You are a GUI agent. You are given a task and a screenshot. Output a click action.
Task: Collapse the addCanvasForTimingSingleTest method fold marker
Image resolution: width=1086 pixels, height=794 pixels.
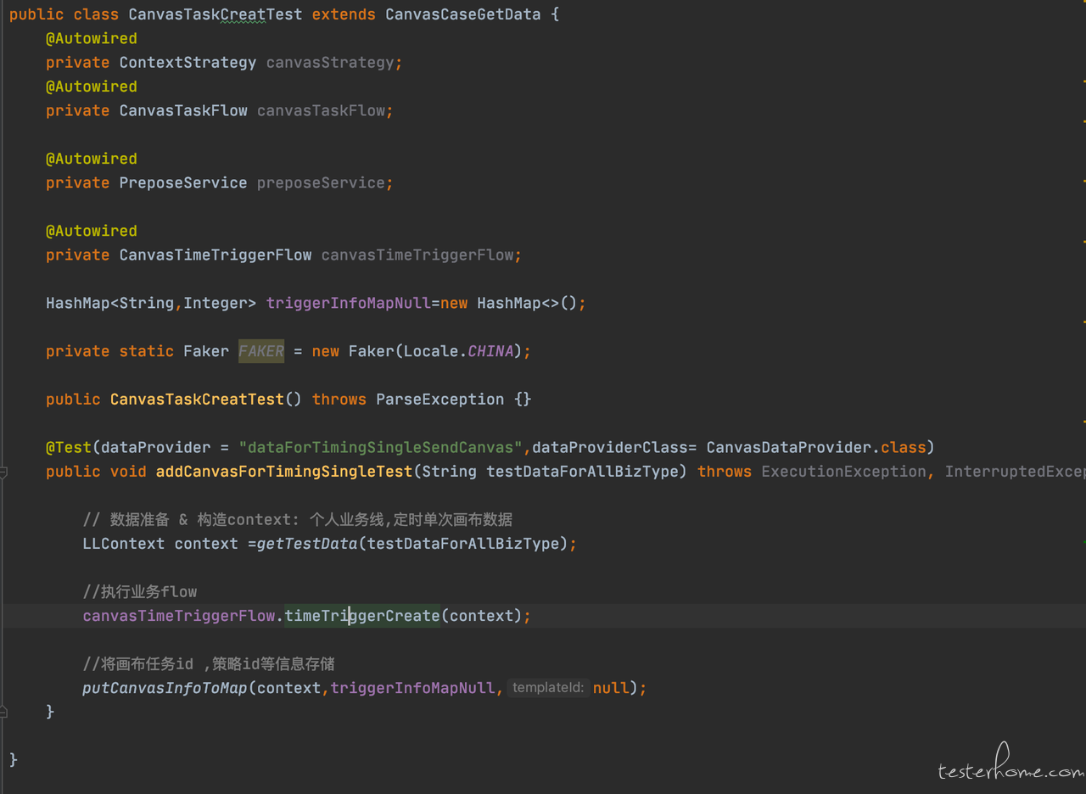click(3, 472)
